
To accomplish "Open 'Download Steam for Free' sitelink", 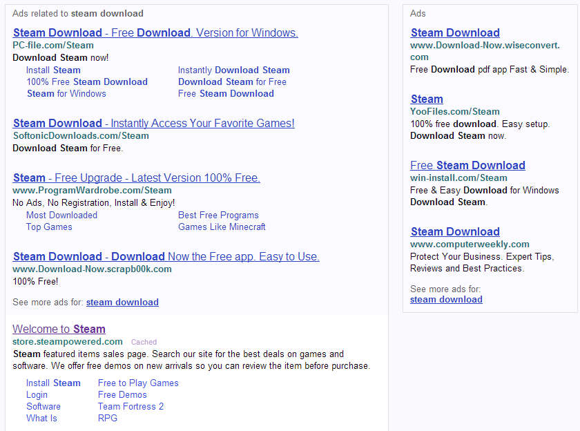I will (x=232, y=82).
